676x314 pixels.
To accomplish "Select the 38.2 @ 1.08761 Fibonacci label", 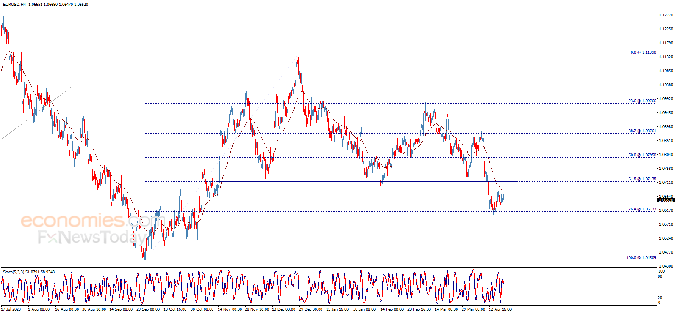I will click(x=642, y=131).
